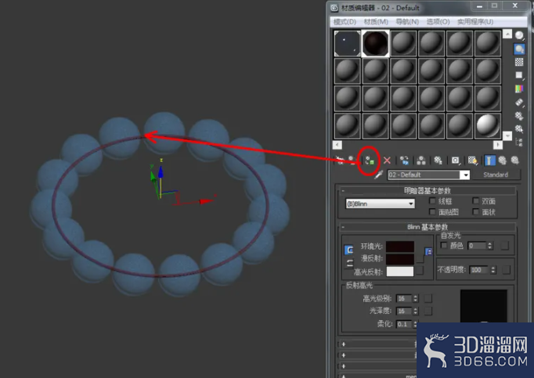Click the 高光反射 specular color swatch
This screenshot has height=378, width=534.
(400, 272)
